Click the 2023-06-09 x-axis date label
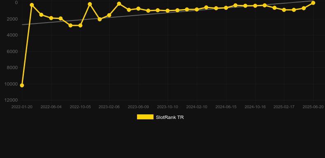 click(x=138, y=107)
